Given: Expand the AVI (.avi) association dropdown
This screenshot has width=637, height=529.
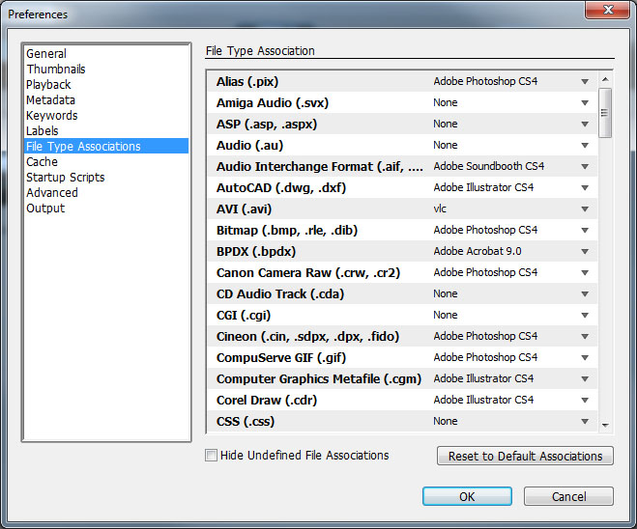Looking at the screenshot, I should click(584, 209).
